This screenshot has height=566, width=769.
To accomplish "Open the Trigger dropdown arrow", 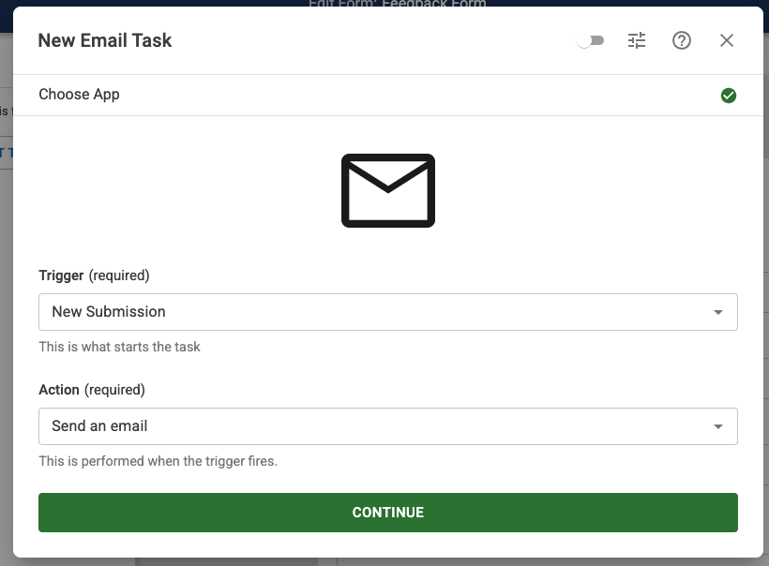I will point(718,312).
